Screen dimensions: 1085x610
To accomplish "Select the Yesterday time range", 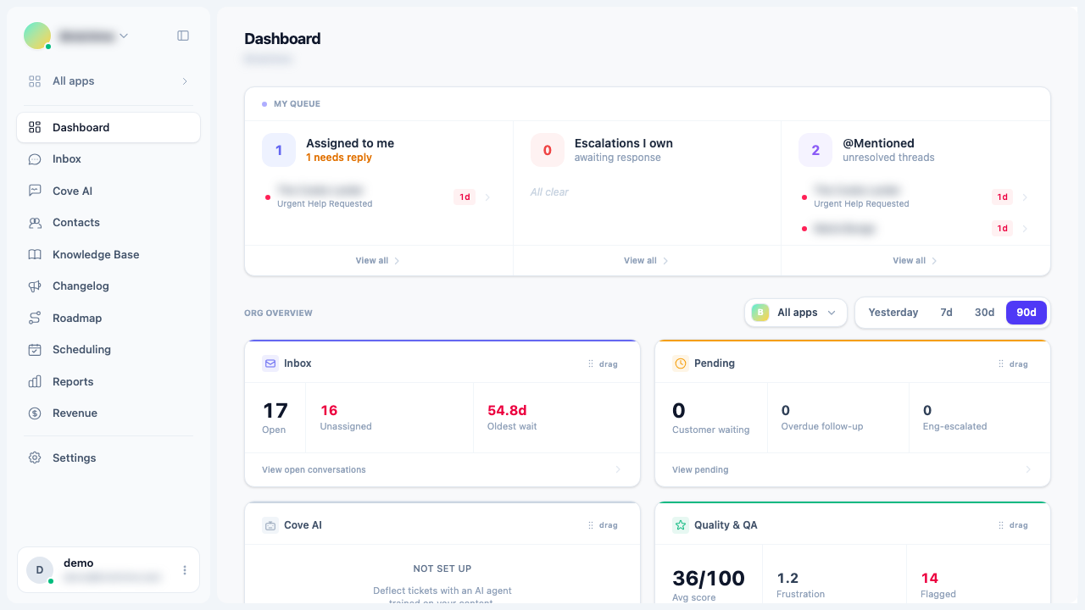I will (x=893, y=313).
